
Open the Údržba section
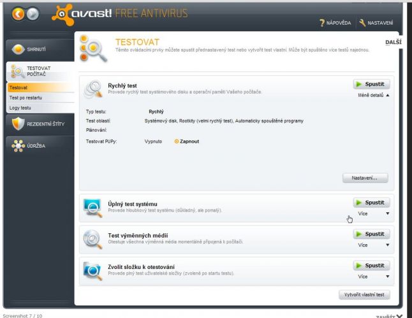(x=40, y=146)
